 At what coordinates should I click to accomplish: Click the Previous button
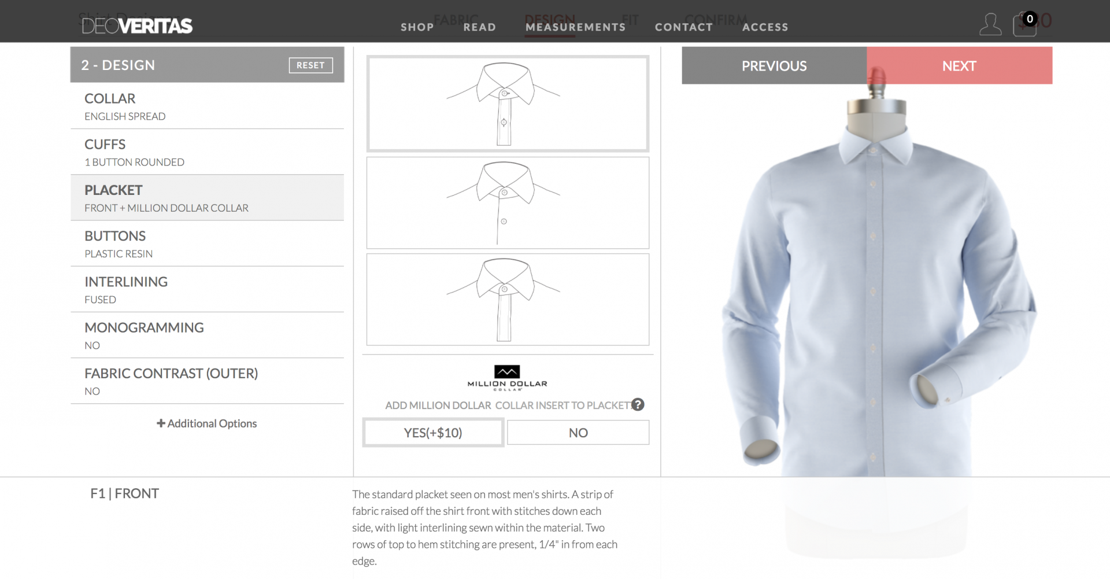774,65
